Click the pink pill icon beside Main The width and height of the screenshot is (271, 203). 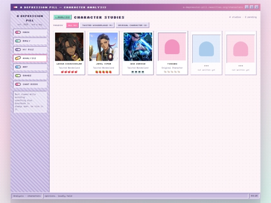tap(18, 32)
